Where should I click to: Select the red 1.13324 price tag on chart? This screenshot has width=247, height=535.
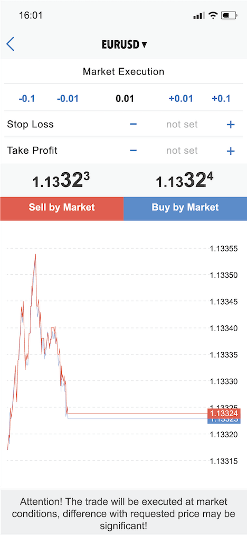pyautogui.click(x=224, y=413)
